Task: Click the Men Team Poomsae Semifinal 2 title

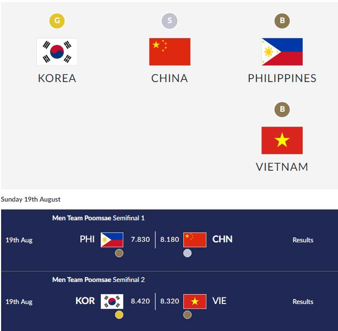Action: pyautogui.click(x=99, y=280)
